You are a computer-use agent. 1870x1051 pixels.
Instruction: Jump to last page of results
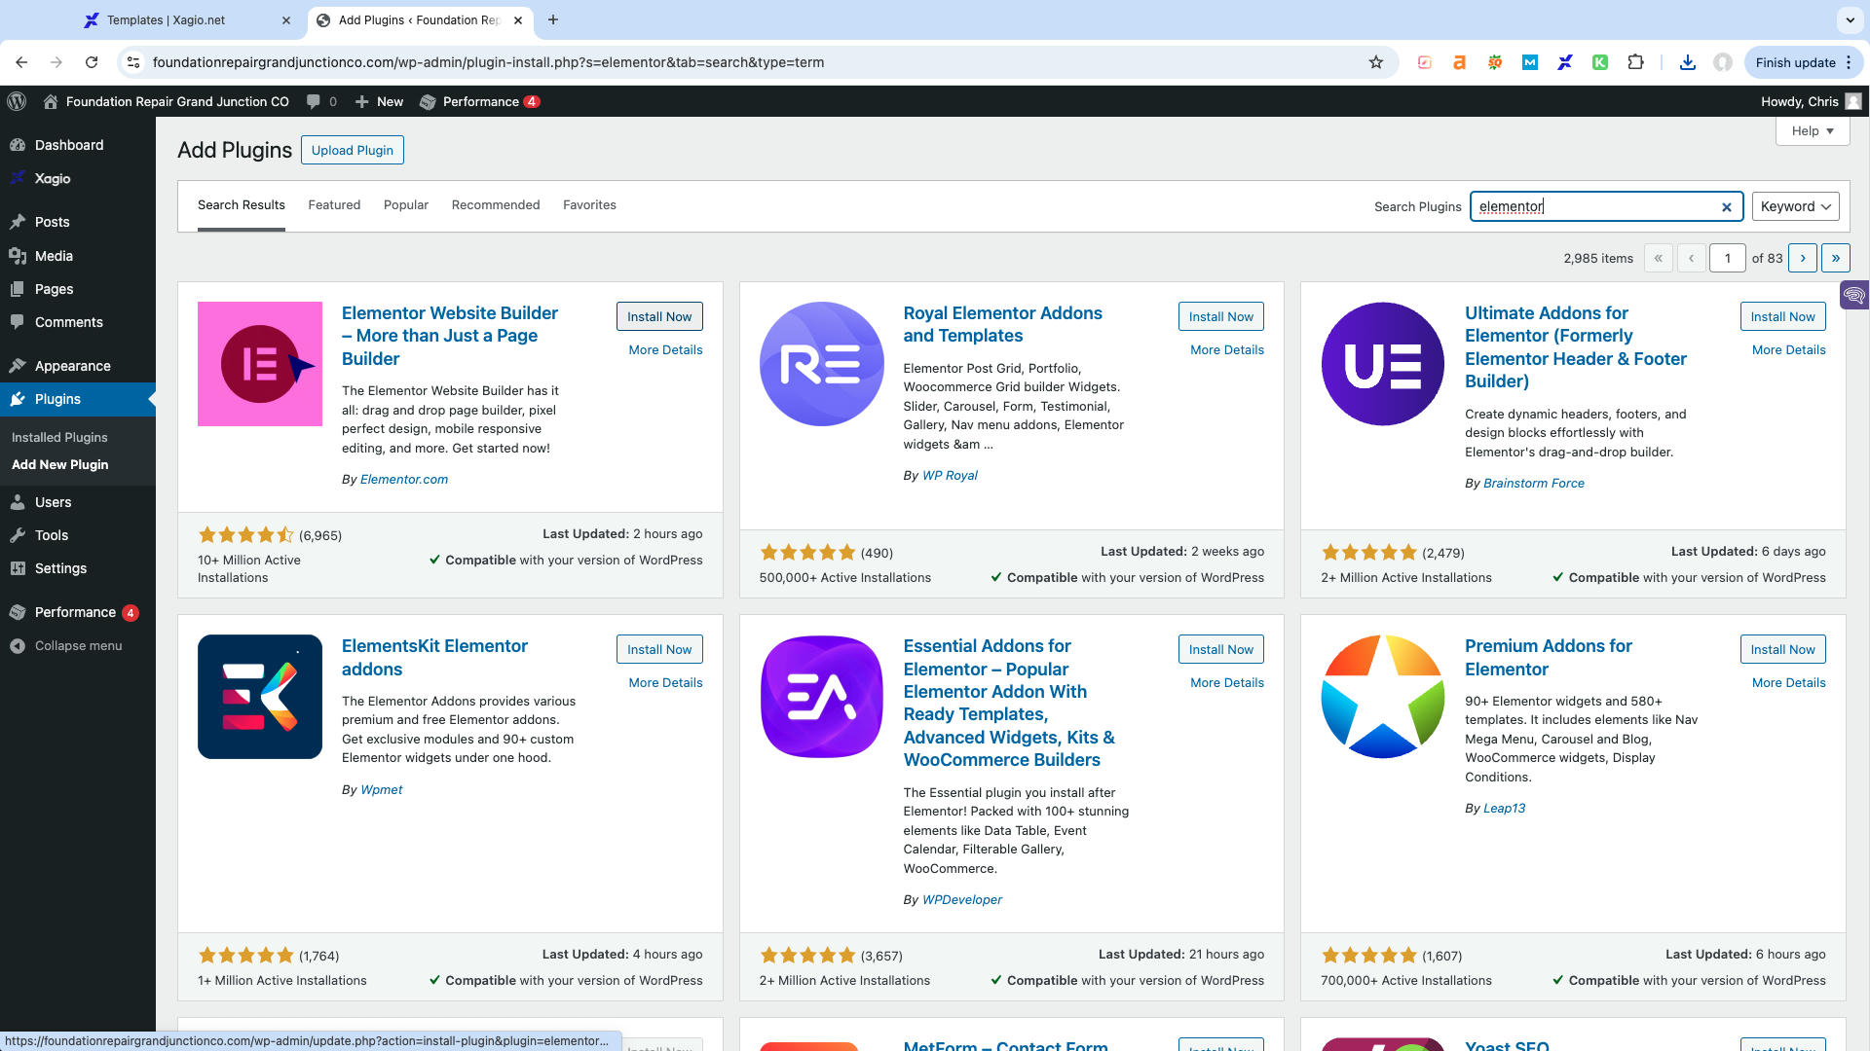pos(1836,258)
